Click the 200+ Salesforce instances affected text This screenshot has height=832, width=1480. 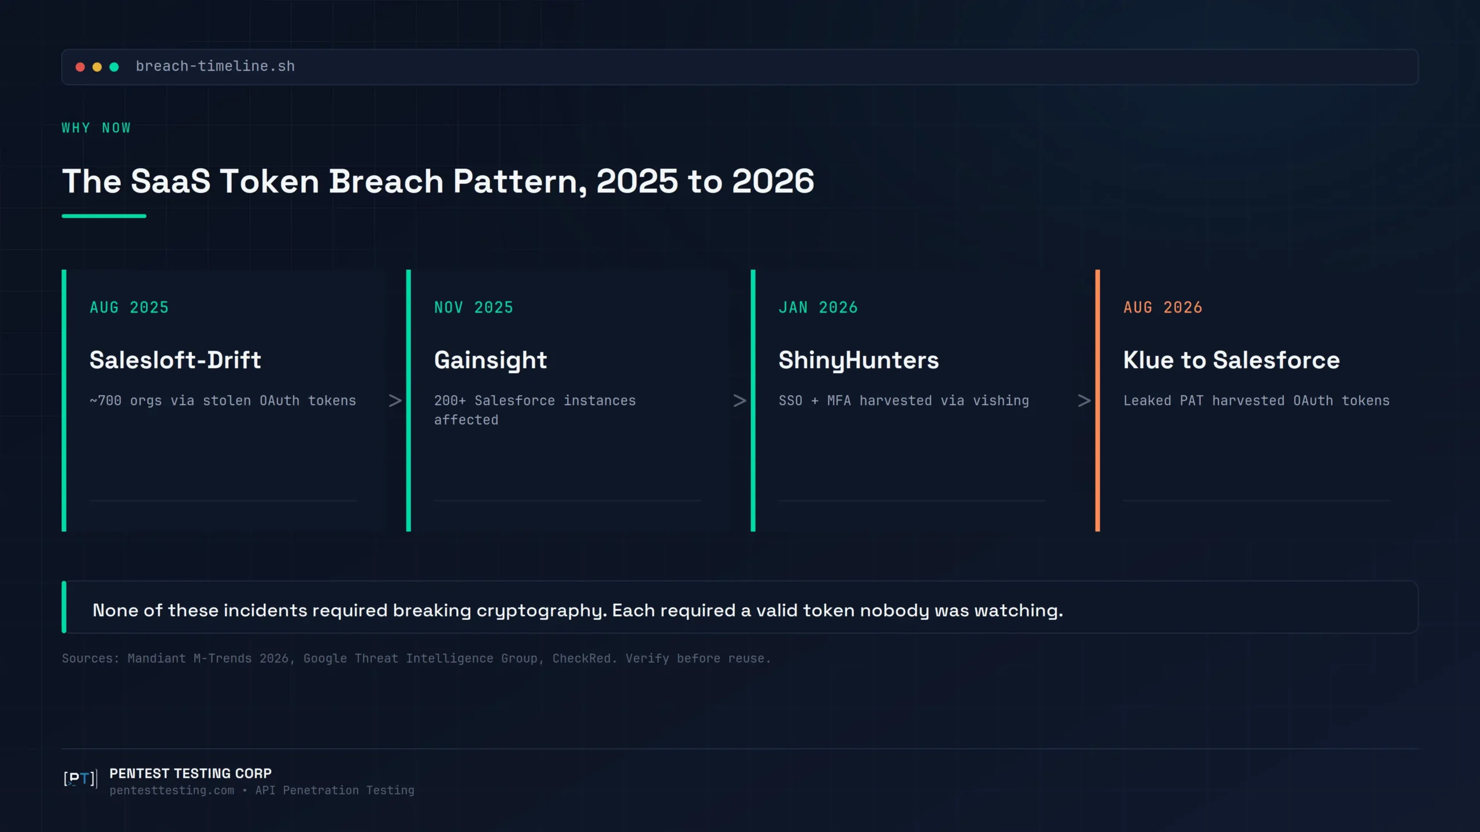pyautogui.click(x=535, y=410)
